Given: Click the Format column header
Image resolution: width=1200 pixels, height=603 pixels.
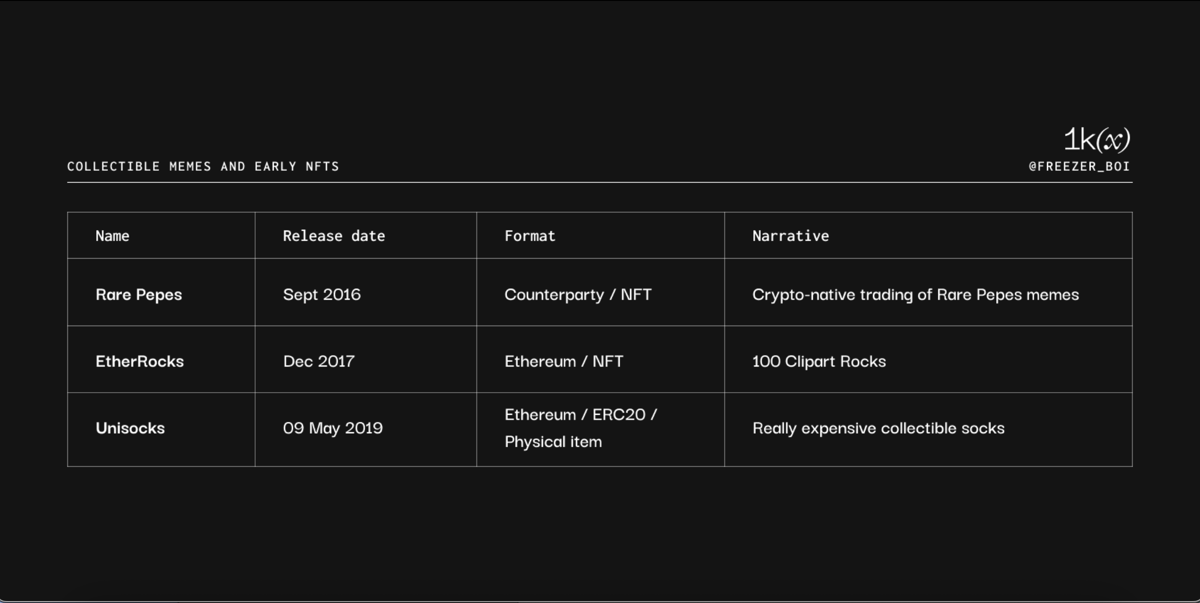Looking at the screenshot, I should [530, 236].
